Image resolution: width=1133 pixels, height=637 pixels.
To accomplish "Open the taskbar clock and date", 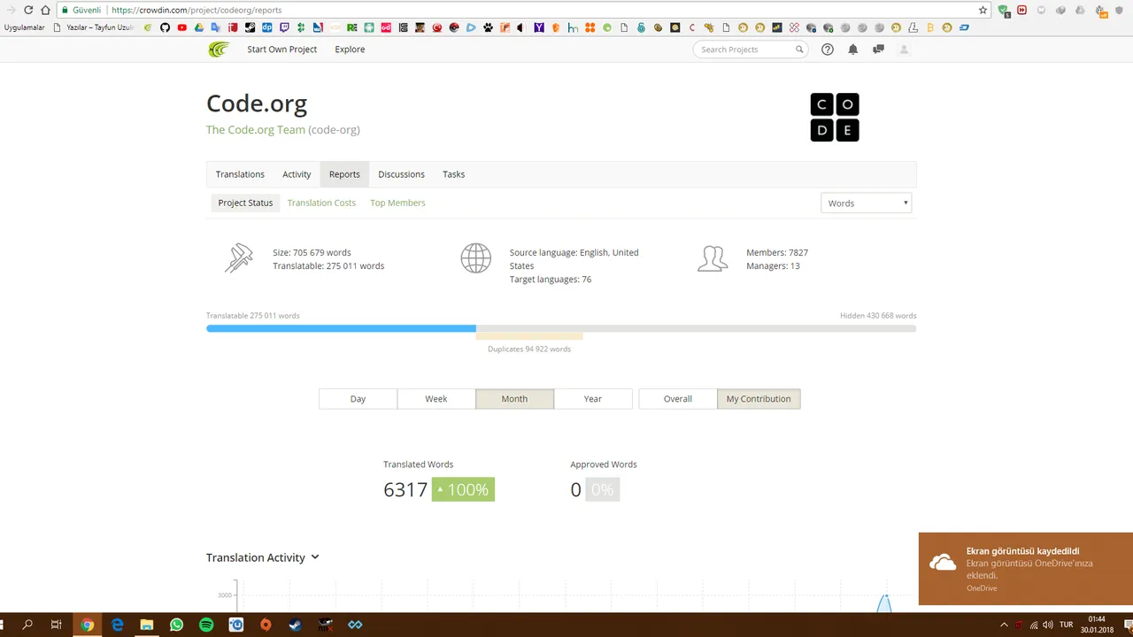I will pyautogui.click(x=1096, y=625).
